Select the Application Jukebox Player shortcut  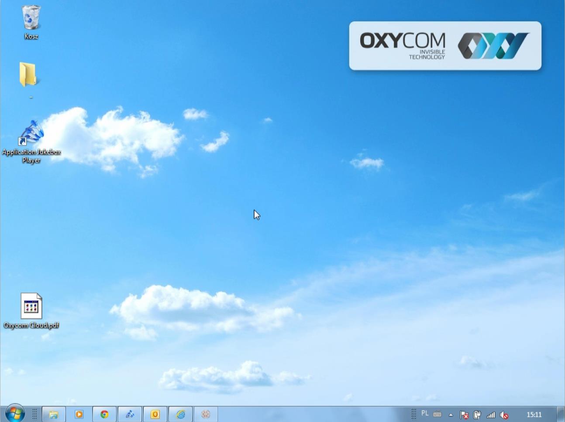(x=31, y=133)
